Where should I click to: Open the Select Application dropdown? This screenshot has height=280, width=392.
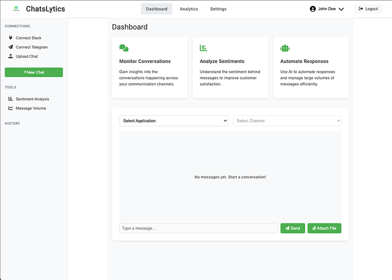click(x=174, y=121)
